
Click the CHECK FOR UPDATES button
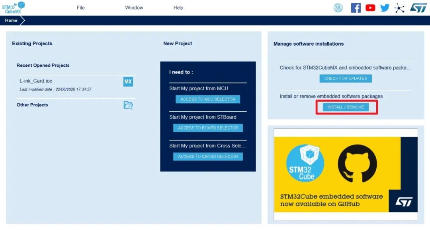[346, 79]
